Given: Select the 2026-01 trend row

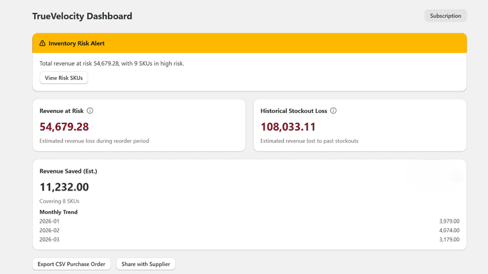Looking at the screenshot, I should pos(249,221).
